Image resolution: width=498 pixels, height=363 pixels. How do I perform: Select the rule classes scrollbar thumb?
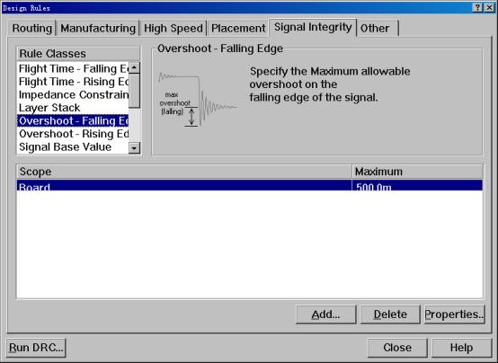pyautogui.click(x=134, y=91)
